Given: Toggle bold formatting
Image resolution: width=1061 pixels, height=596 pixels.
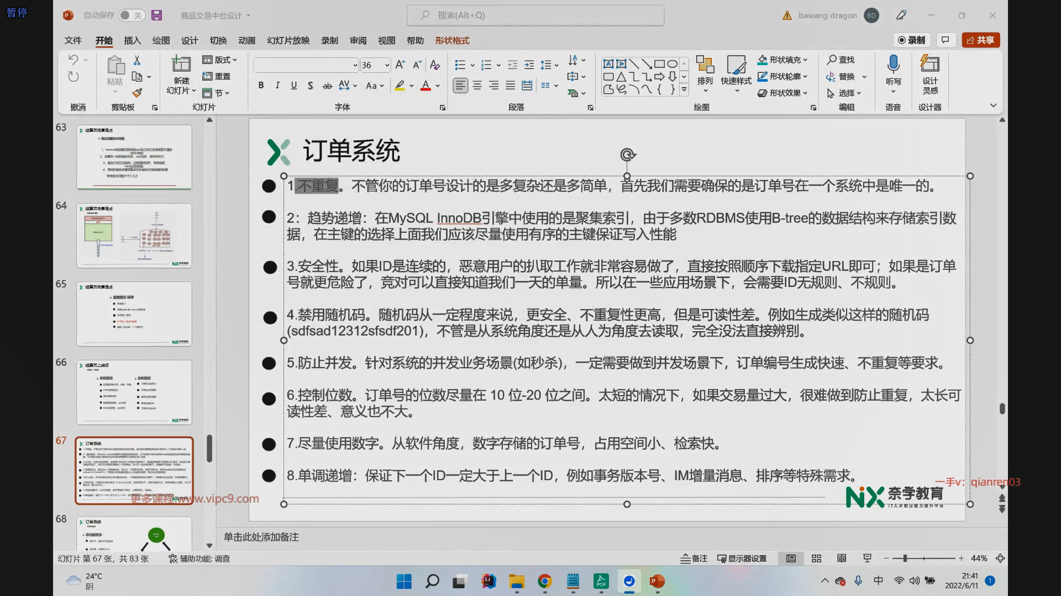Looking at the screenshot, I should [x=261, y=86].
